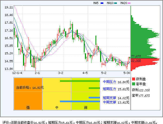Click the pink MA20 legend swatch
163x124 pixels.
click(129, 3)
